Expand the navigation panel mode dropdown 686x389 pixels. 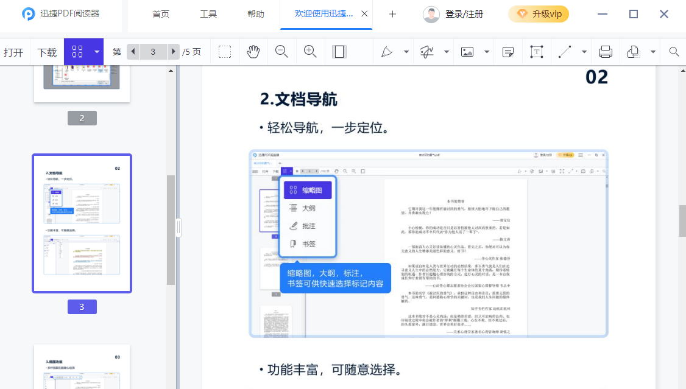(97, 52)
